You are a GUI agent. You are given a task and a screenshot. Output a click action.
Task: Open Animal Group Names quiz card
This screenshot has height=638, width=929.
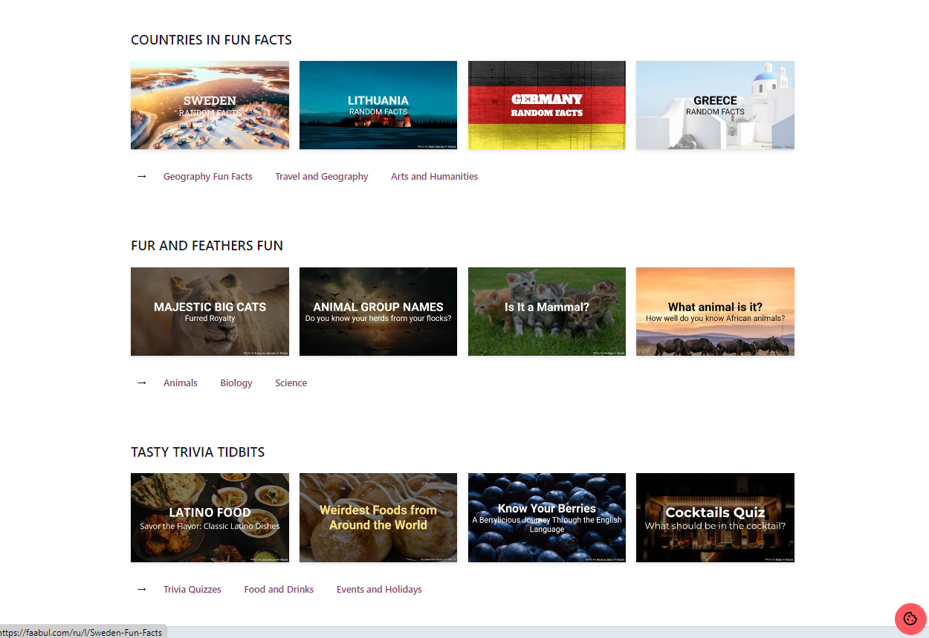pos(378,311)
